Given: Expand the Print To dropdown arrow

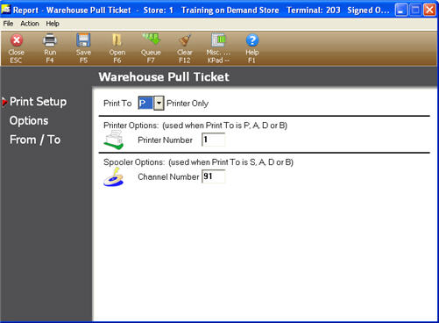Looking at the screenshot, I should click(159, 104).
